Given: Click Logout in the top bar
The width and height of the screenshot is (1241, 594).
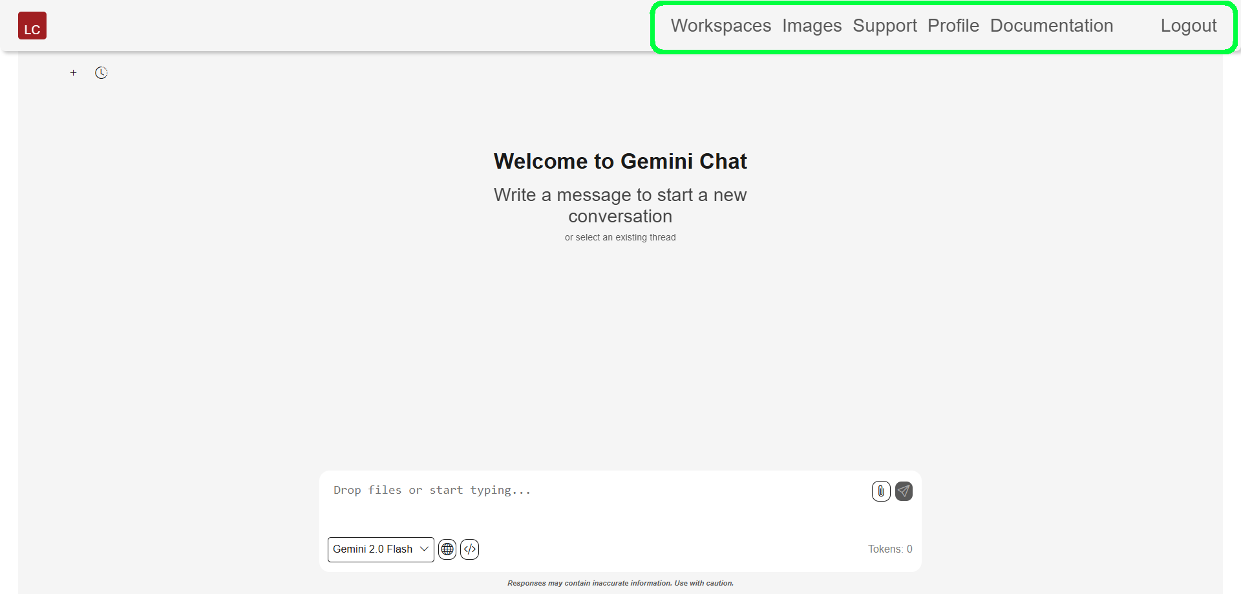Looking at the screenshot, I should 1189,26.
